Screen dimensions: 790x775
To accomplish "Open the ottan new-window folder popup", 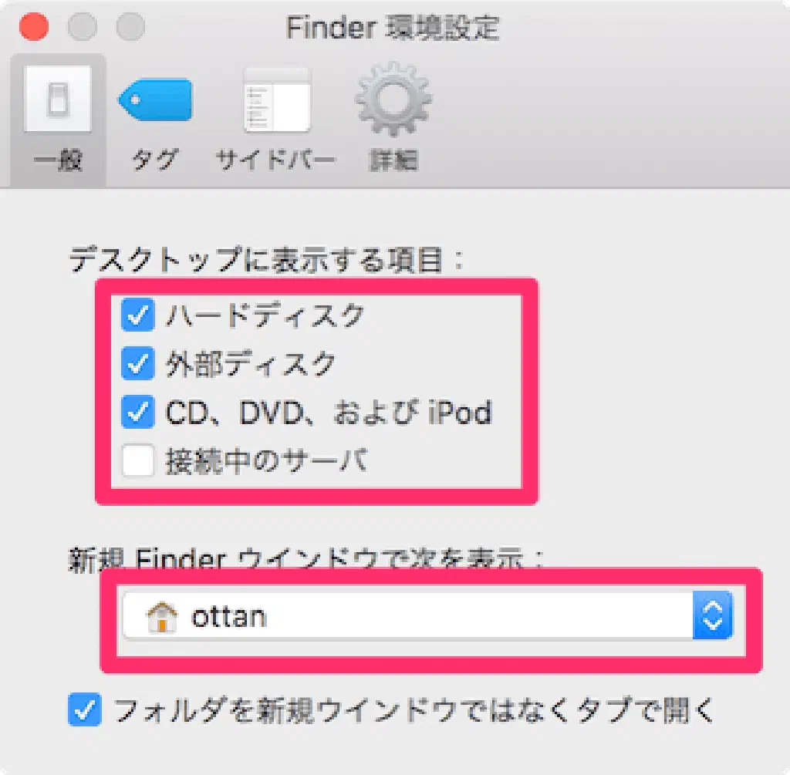I will pyautogui.click(x=427, y=615).
